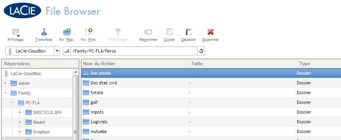Image resolution: width=341 pixels, height=140 pixels.
Task: Open the LaCie-CloudBox volume dropdown arrow
Action: pyautogui.click(x=57, y=51)
